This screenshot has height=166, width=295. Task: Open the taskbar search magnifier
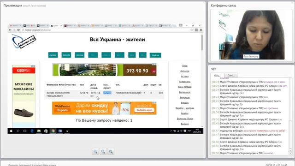pyautogui.click(x=18, y=131)
